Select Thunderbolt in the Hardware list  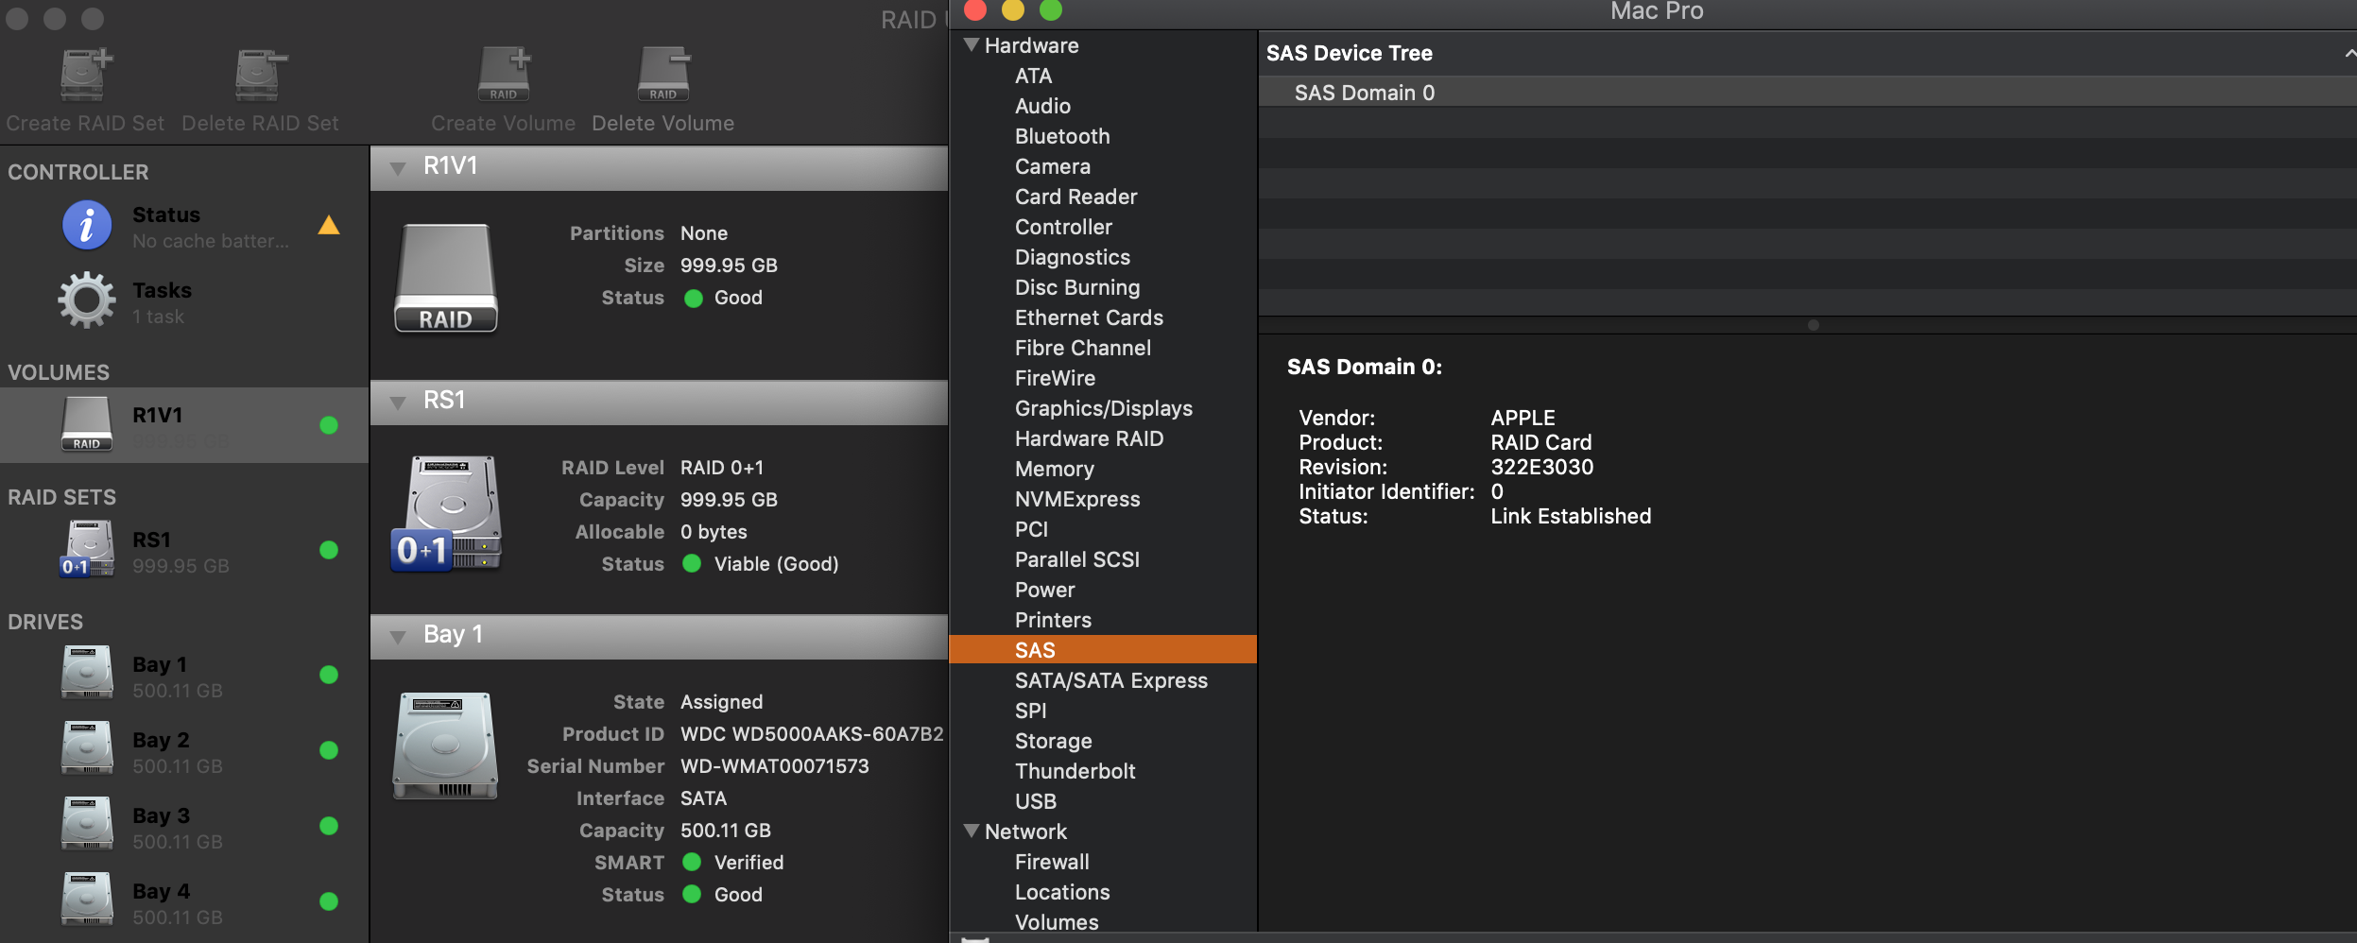[x=1075, y=771]
